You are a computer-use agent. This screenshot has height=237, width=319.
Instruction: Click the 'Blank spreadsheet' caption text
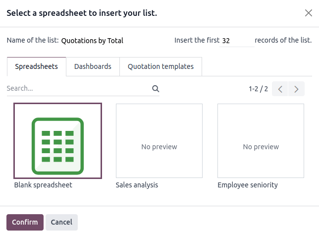43,185
